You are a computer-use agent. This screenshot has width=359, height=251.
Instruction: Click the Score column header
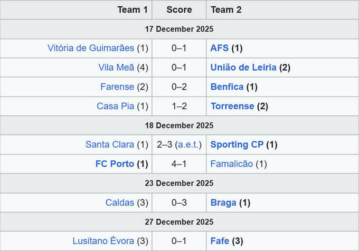pyautogui.click(x=179, y=9)
